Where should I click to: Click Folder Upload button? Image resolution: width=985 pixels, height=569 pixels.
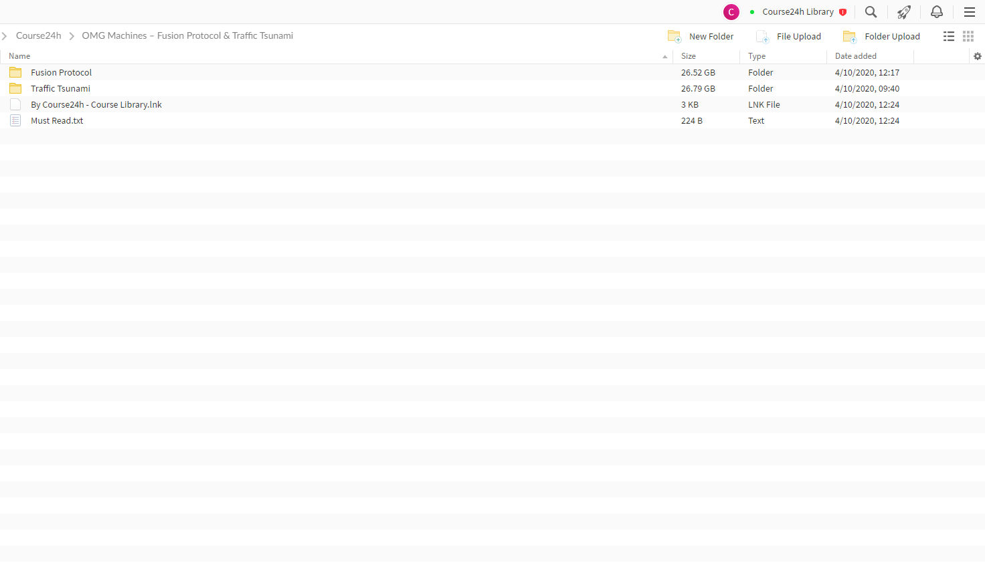point(881,36)
